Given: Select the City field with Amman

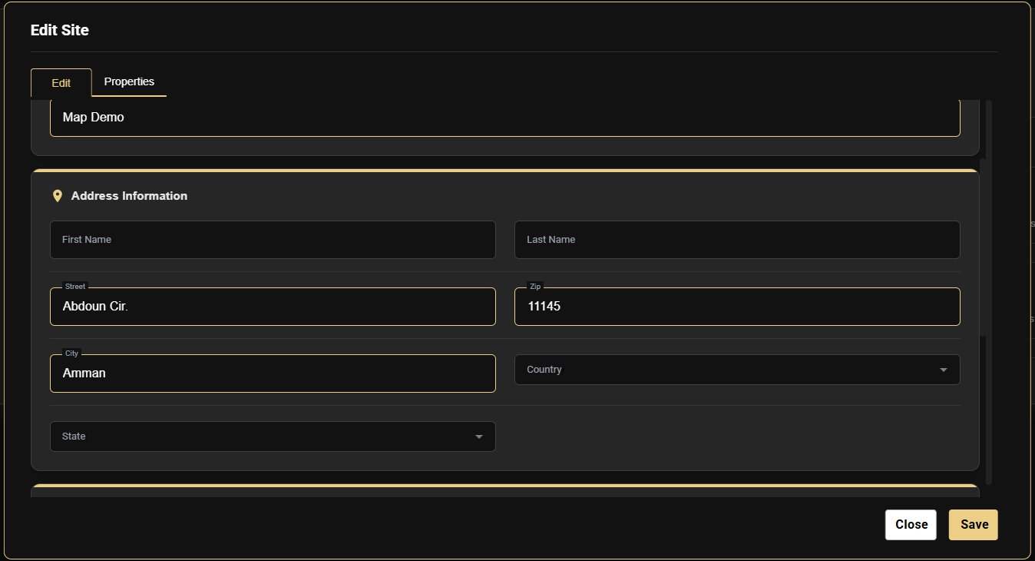Looking at the screenshot, I should pos(273,373).
